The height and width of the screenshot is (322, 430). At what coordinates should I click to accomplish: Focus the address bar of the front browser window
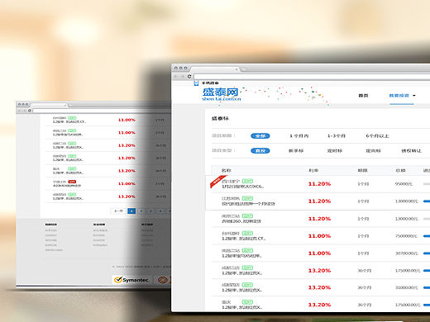click(312, 77)
